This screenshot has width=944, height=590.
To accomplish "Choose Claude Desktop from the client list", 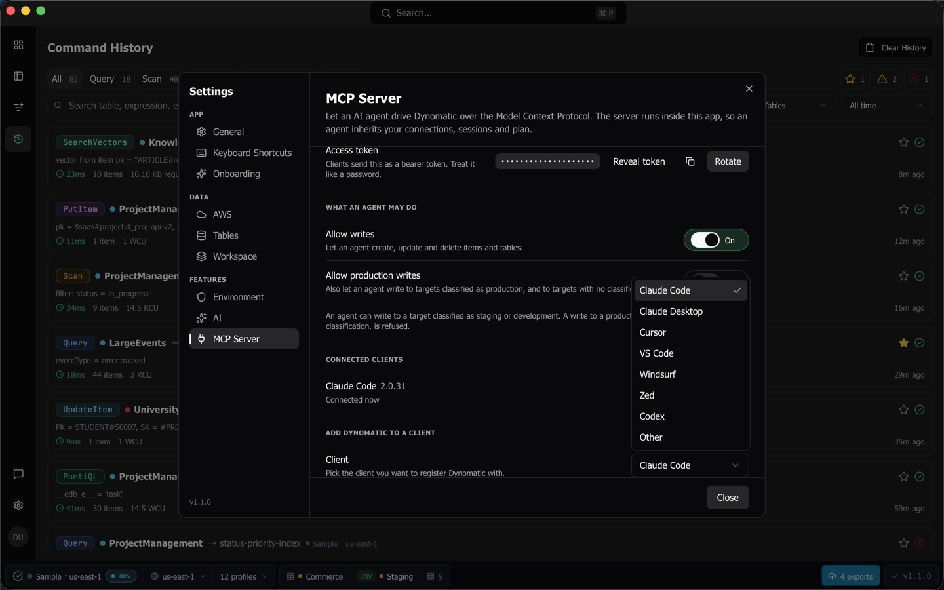I will click(690, 311).
